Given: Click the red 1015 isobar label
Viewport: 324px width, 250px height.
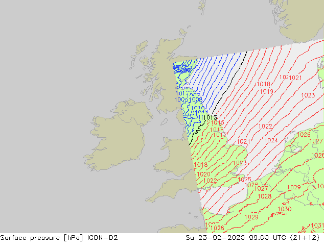Looking at the screenshot, I should (x=217, y=122).
